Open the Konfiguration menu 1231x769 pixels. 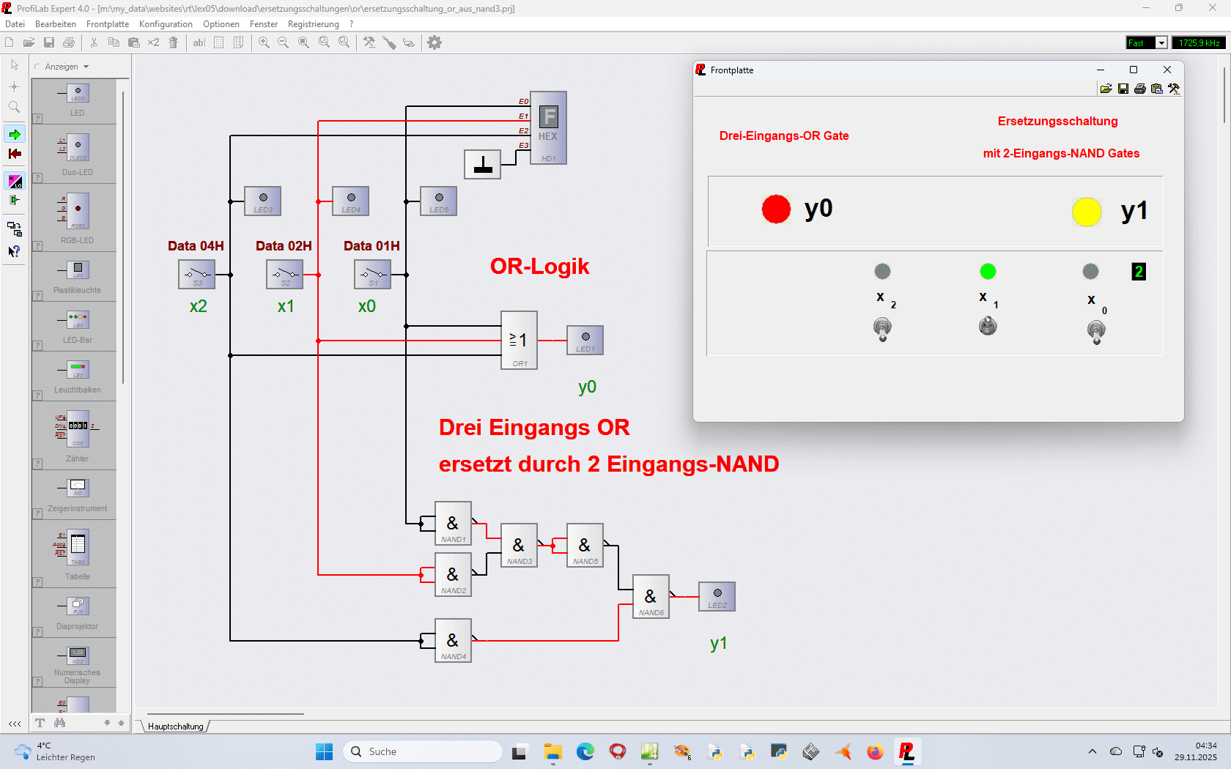click(x=166, y=24)
